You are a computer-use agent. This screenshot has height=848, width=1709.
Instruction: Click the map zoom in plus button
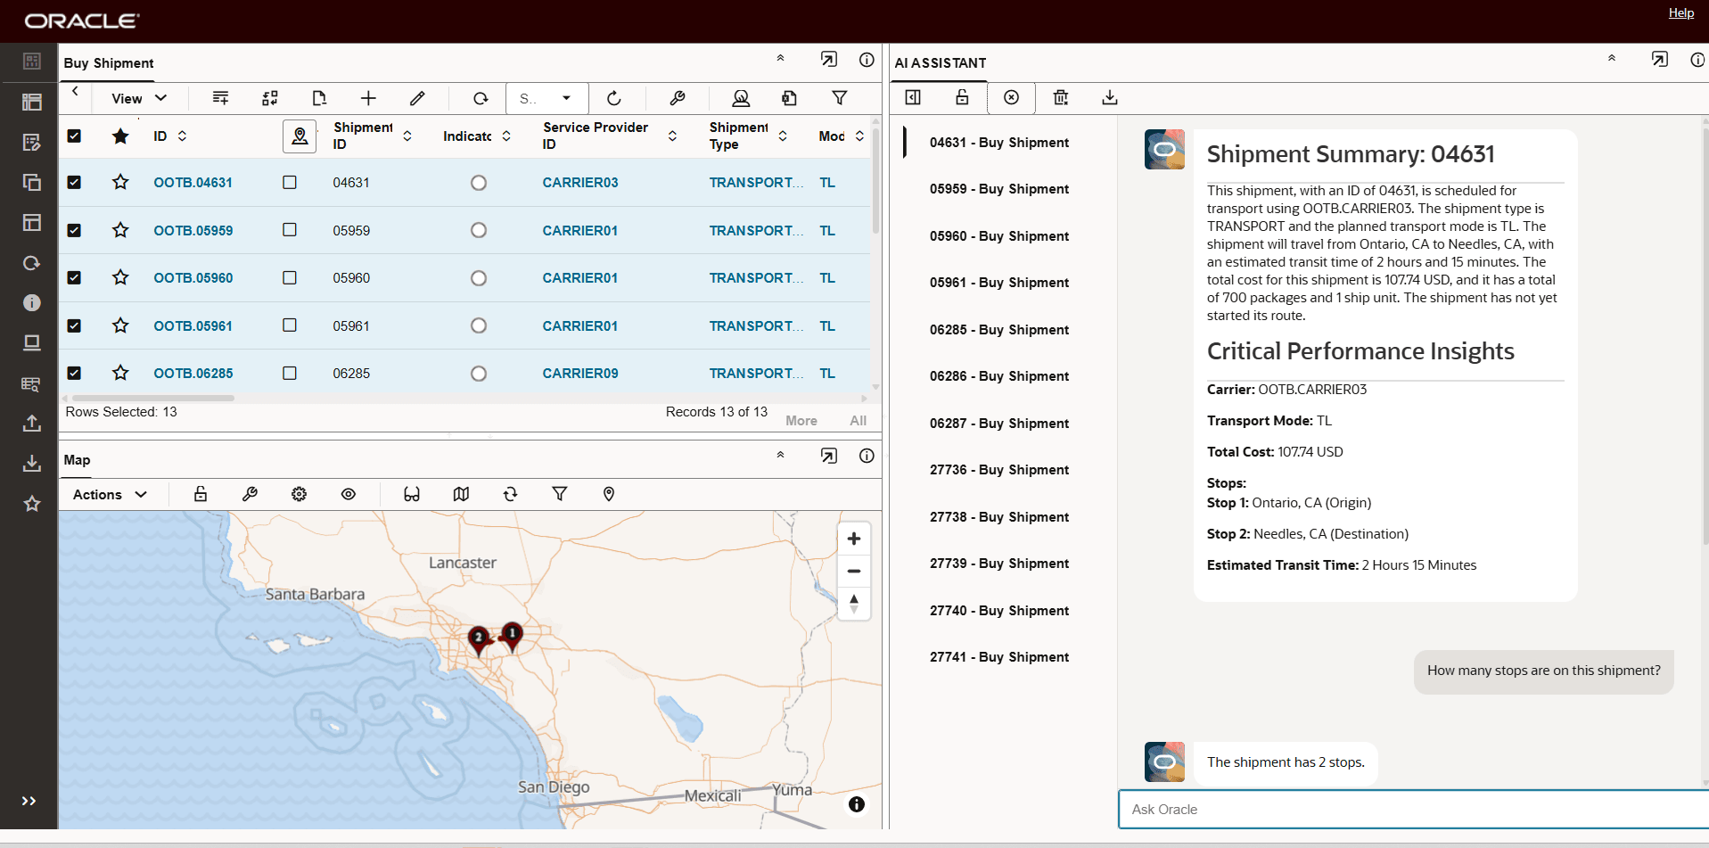[853, 539]
